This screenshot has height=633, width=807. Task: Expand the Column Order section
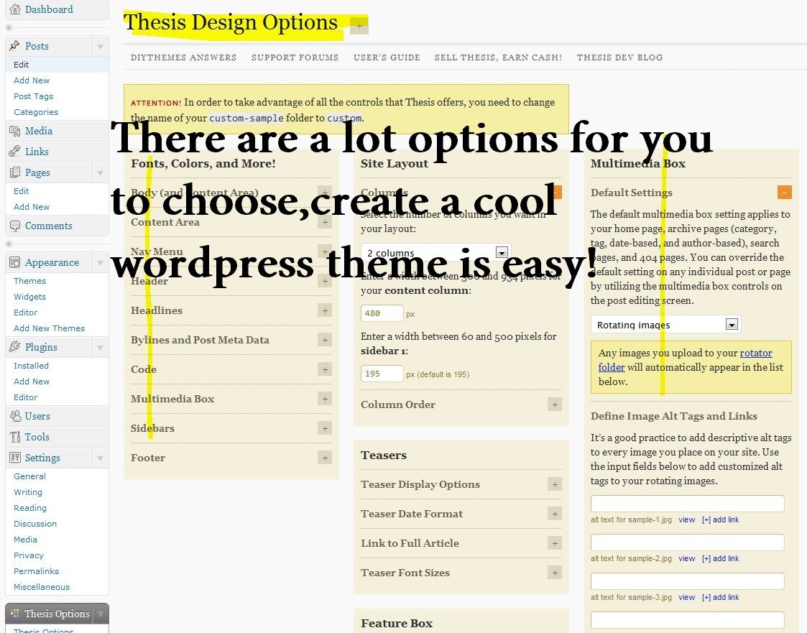click(555, 405)
